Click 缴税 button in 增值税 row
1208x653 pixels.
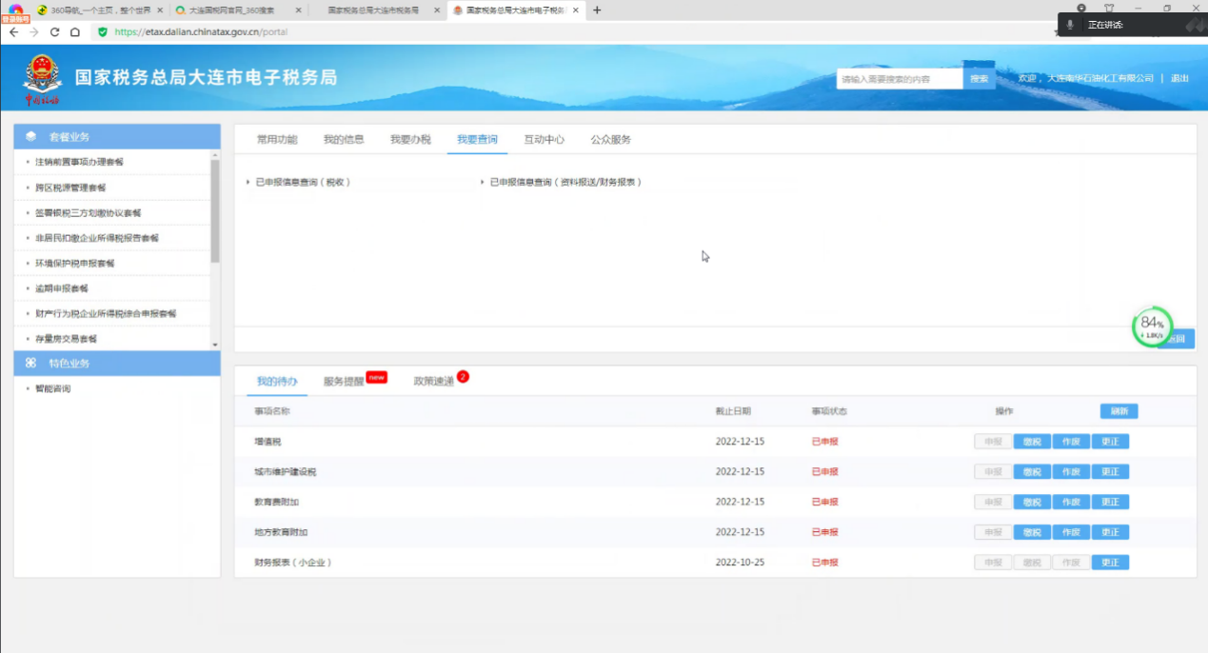point(1032,442)
